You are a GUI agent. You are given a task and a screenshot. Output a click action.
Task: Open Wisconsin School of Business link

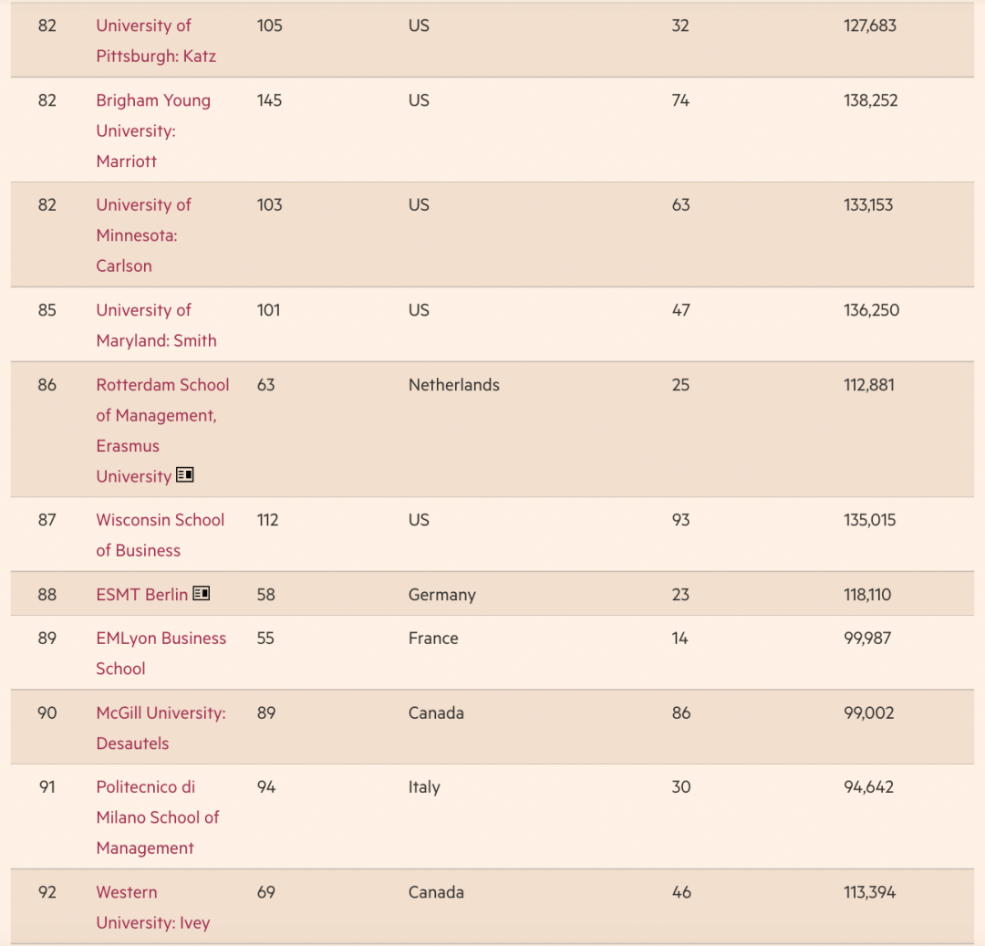pos(161,535)
